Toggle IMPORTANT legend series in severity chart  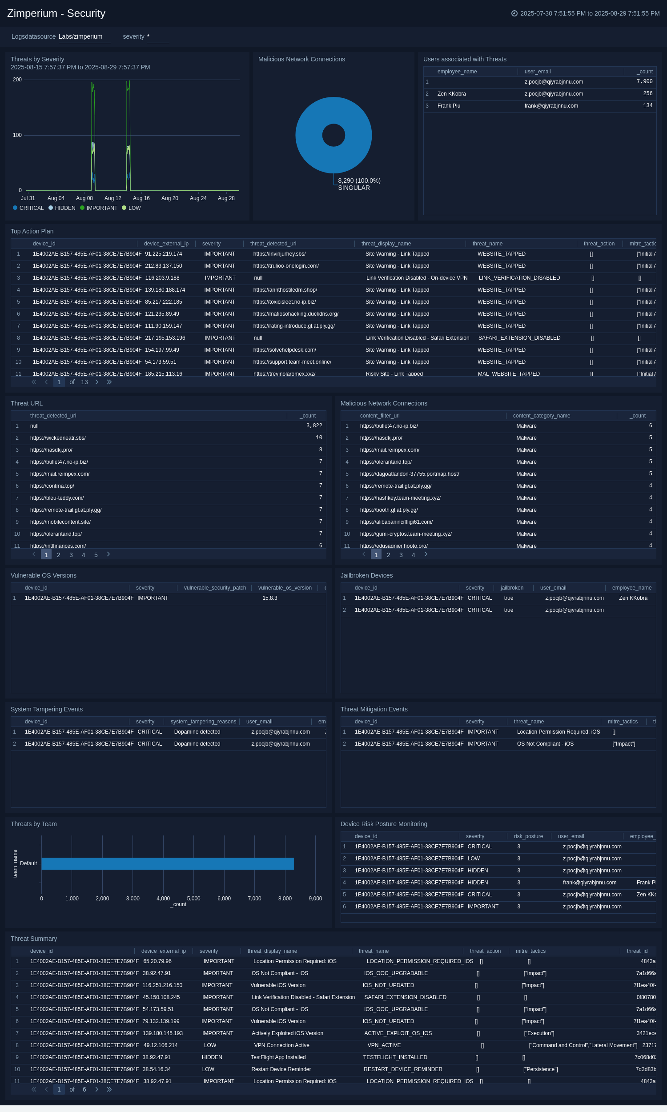[x=99, y=208]
